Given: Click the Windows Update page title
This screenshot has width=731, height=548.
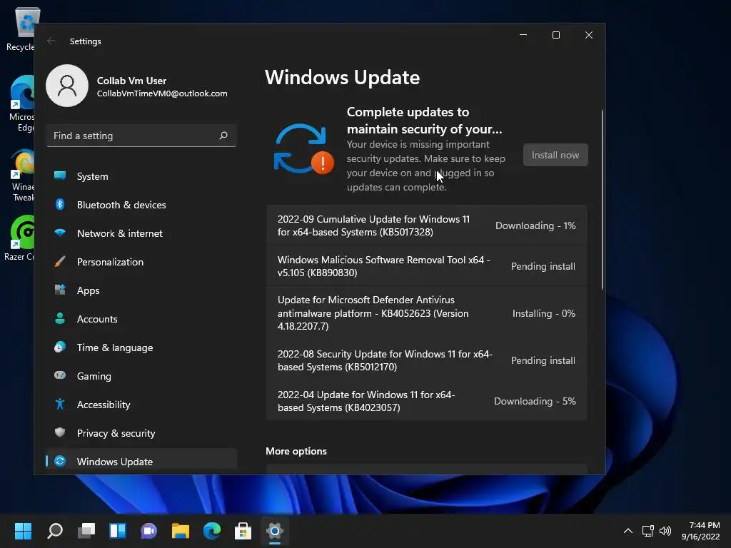Looking at the screenshot, I should pos(342,77).
